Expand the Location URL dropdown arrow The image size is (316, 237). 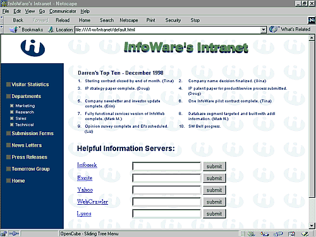[x=264, y=30]
